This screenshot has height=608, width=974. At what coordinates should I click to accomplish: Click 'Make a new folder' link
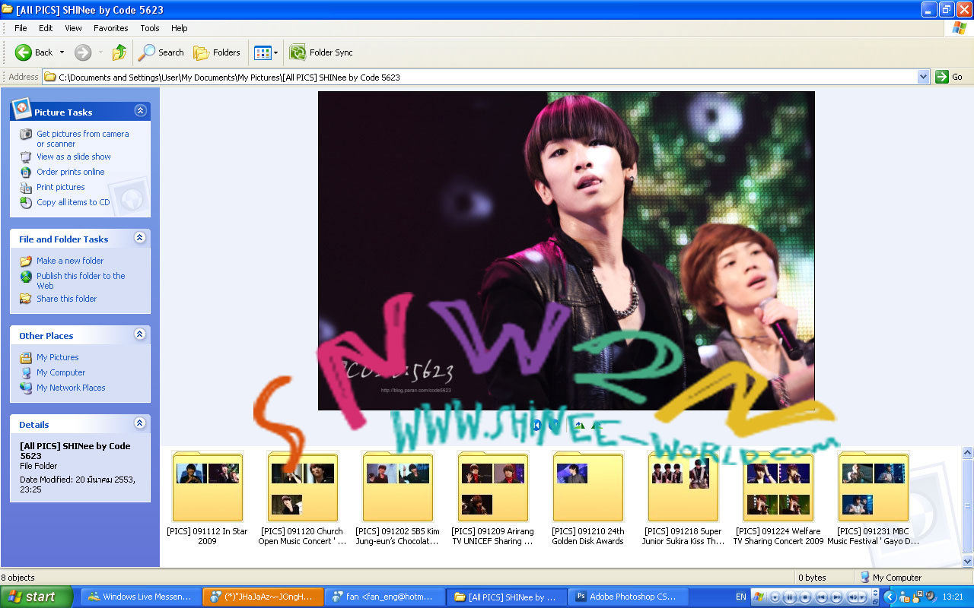pos(70,261)
